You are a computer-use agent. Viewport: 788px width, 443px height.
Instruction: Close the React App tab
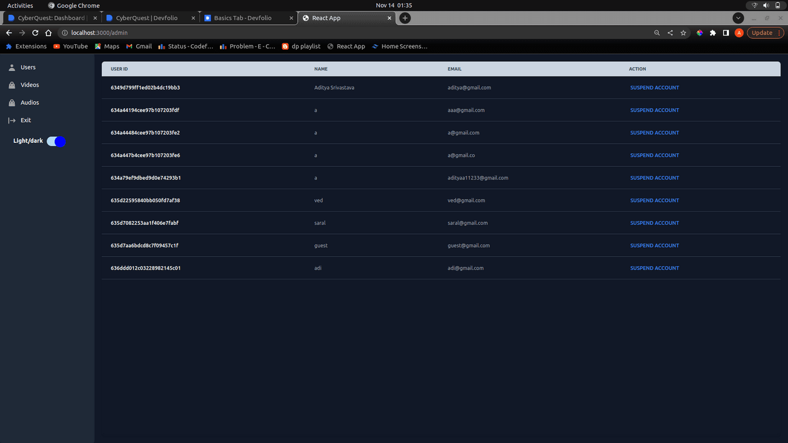coord(390,18)
